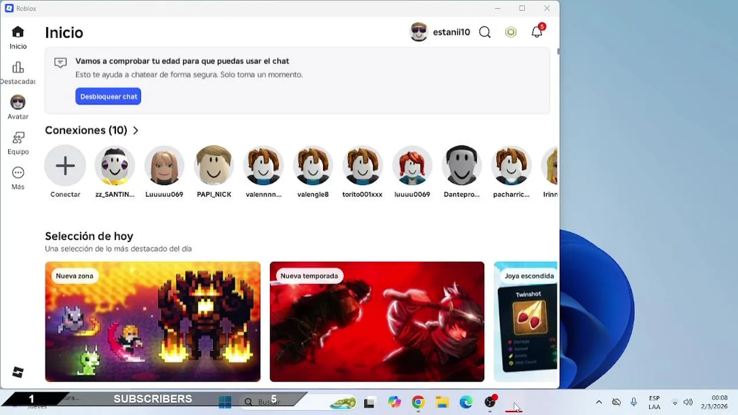
Task: Open PAPI_NICK connection avatar
Action: coord(214,166)
